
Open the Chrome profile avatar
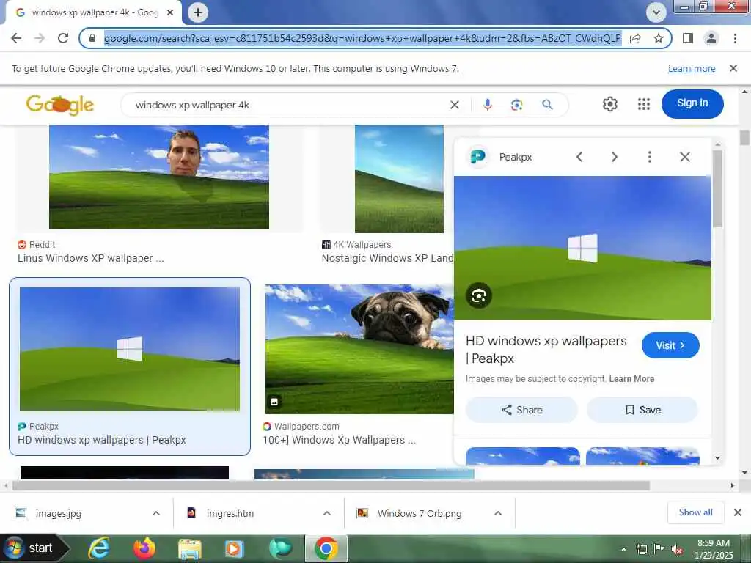tap(711, 38)
